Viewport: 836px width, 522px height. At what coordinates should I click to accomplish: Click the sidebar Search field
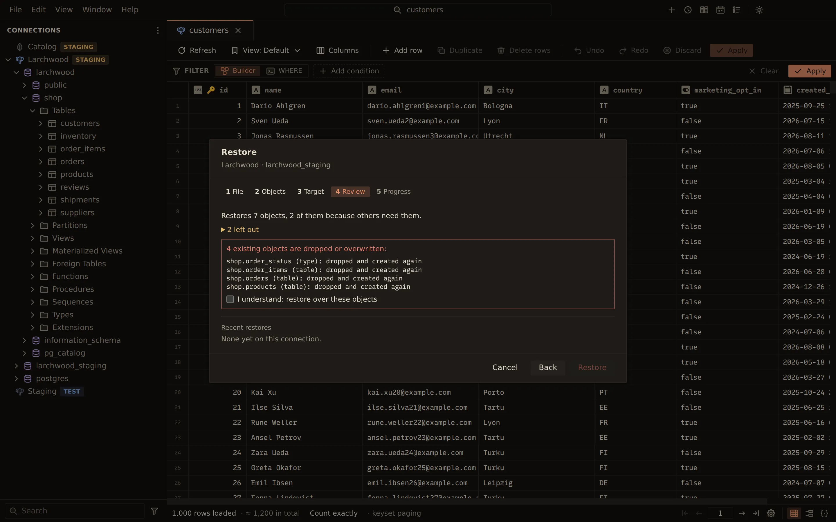pos(75,511)
